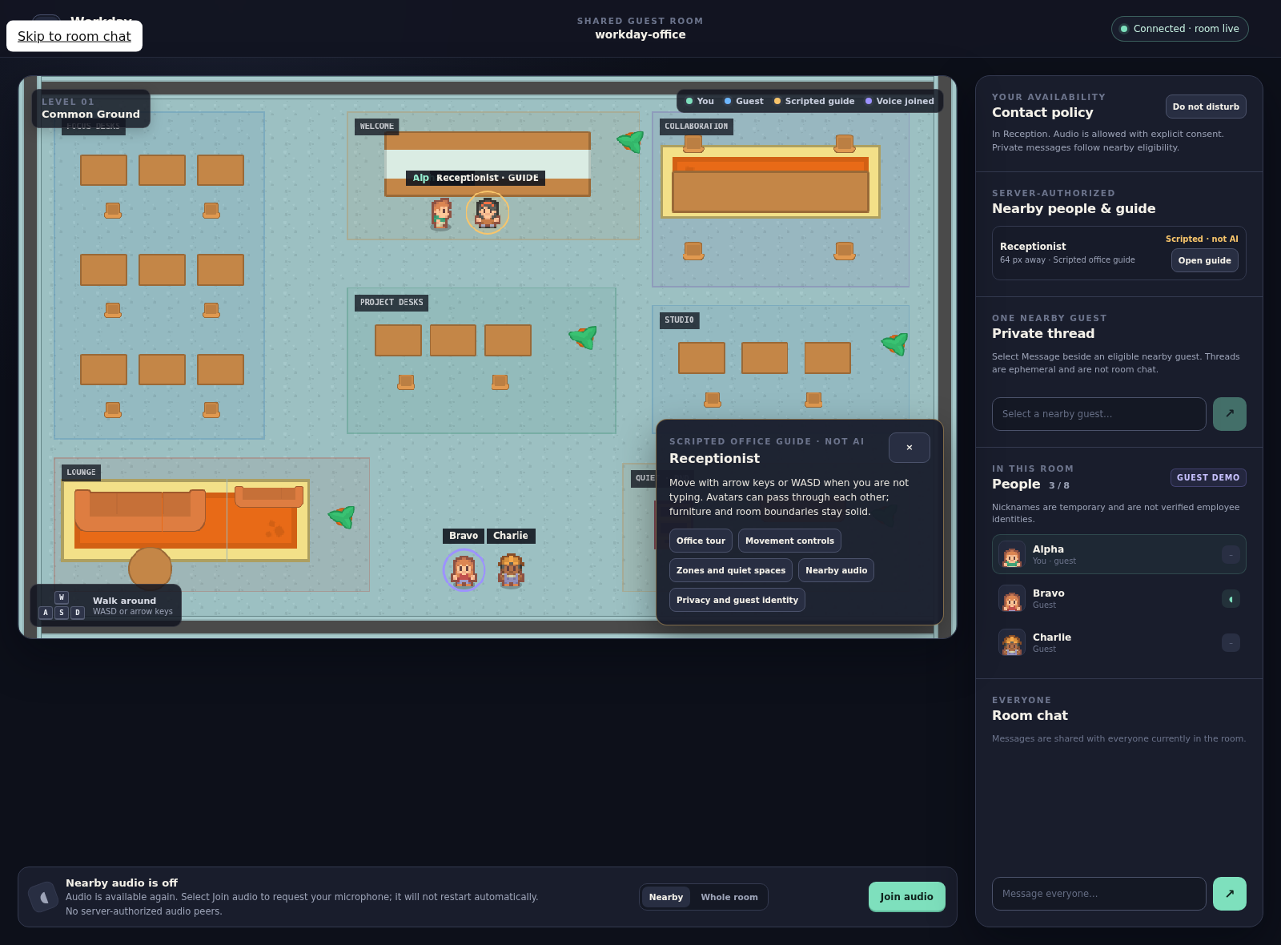Choose the Movement controls guide topic

[789, 541]
